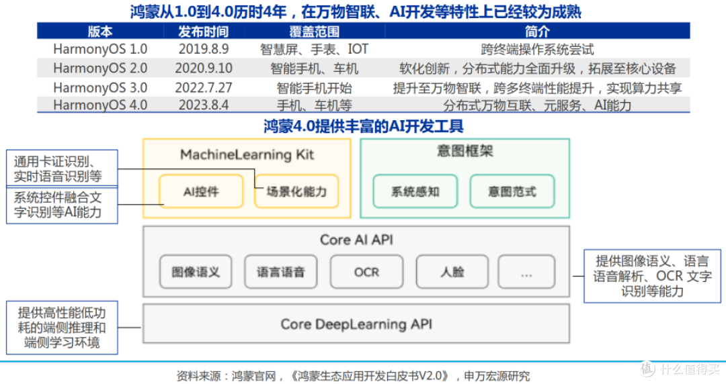Click 跨终端操作系统尝试 description

[537, 49]
